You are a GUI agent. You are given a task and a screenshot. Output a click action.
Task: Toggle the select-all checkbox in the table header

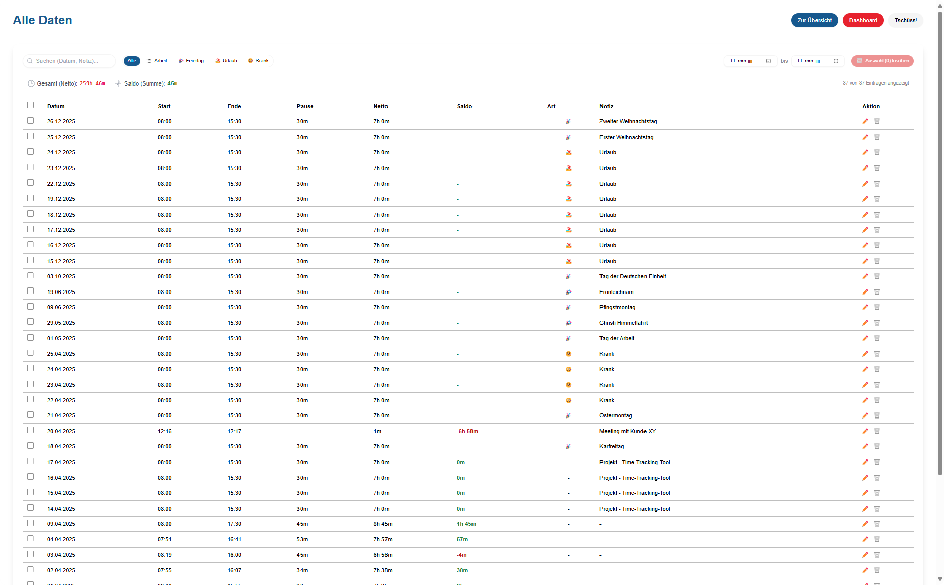[30, 105]
